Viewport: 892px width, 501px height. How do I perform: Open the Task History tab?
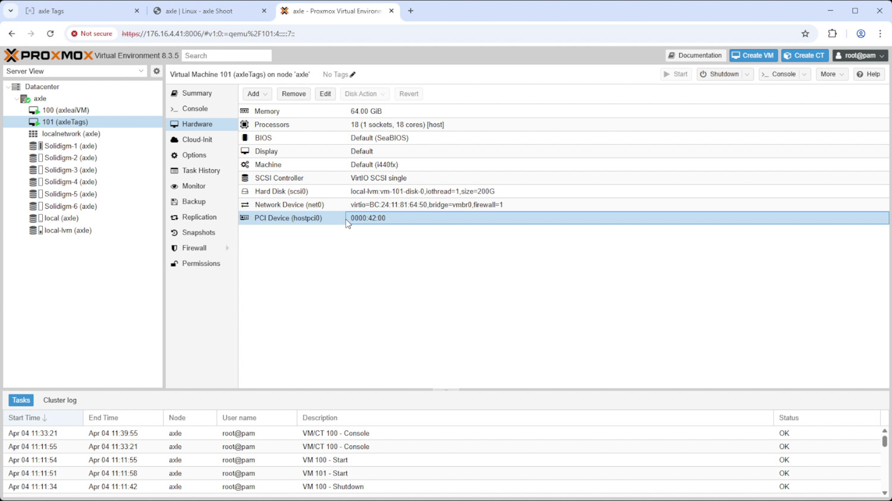click(201, 170)
